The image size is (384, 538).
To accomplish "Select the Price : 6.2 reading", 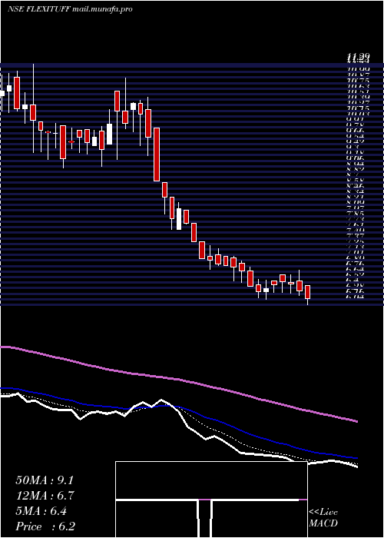I will (x=45, y=526).
